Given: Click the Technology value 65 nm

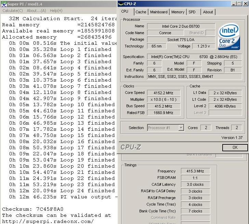Looking at the screenshot, I should [157, 46].
